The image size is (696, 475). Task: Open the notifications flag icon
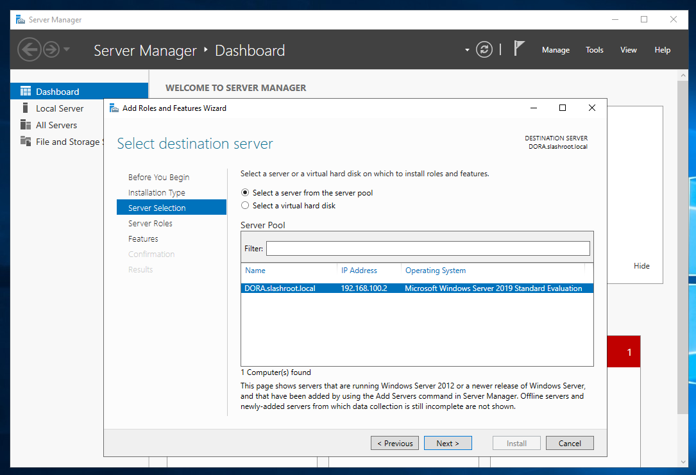pos(519,49)
